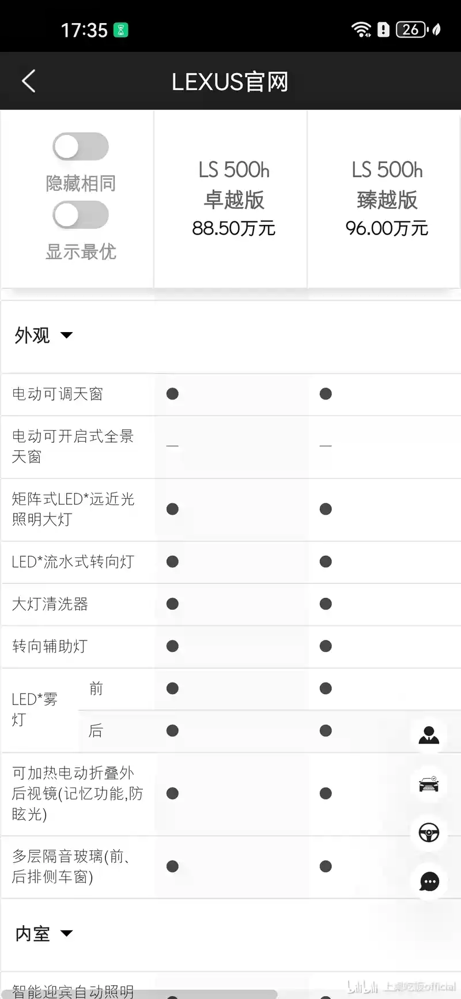Tap the battery indicator in status bar

pyautogui.click(x=411, y=29)
